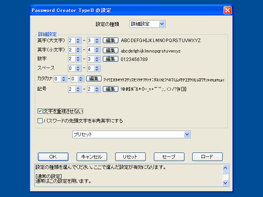Click 英字(大文字) maximum spinner arrows

pos(97,41)
